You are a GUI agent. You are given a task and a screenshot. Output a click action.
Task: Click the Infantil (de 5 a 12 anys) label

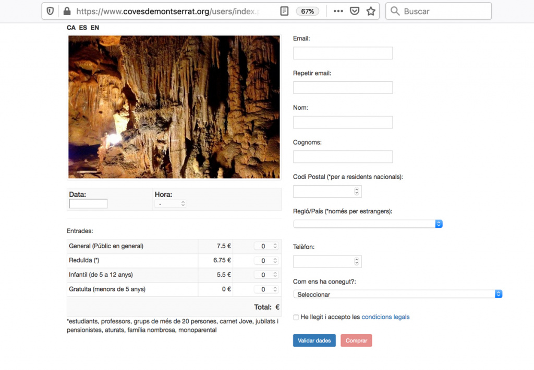(101, 275)
